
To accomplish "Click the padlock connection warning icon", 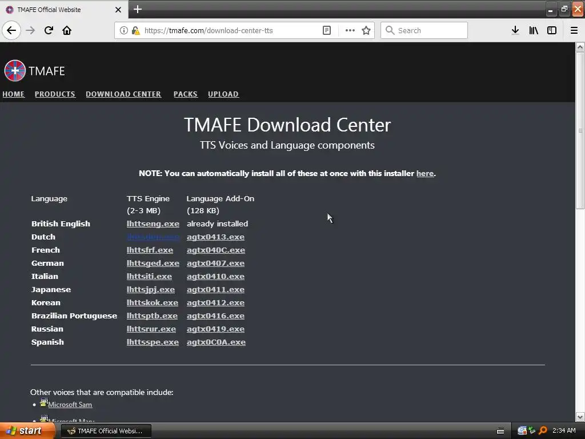I will 135,30.
